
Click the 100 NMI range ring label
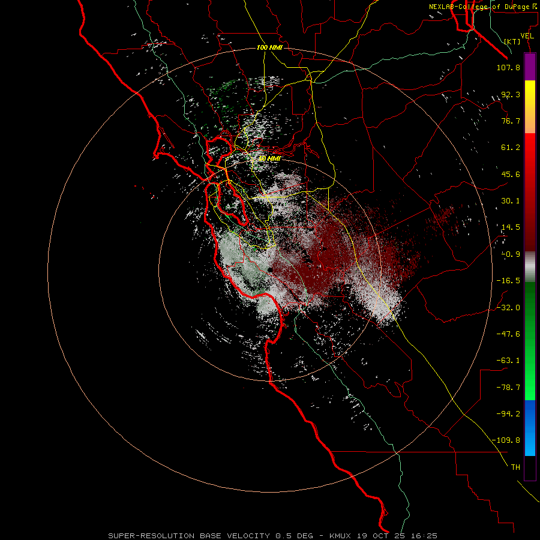point(269,47)
